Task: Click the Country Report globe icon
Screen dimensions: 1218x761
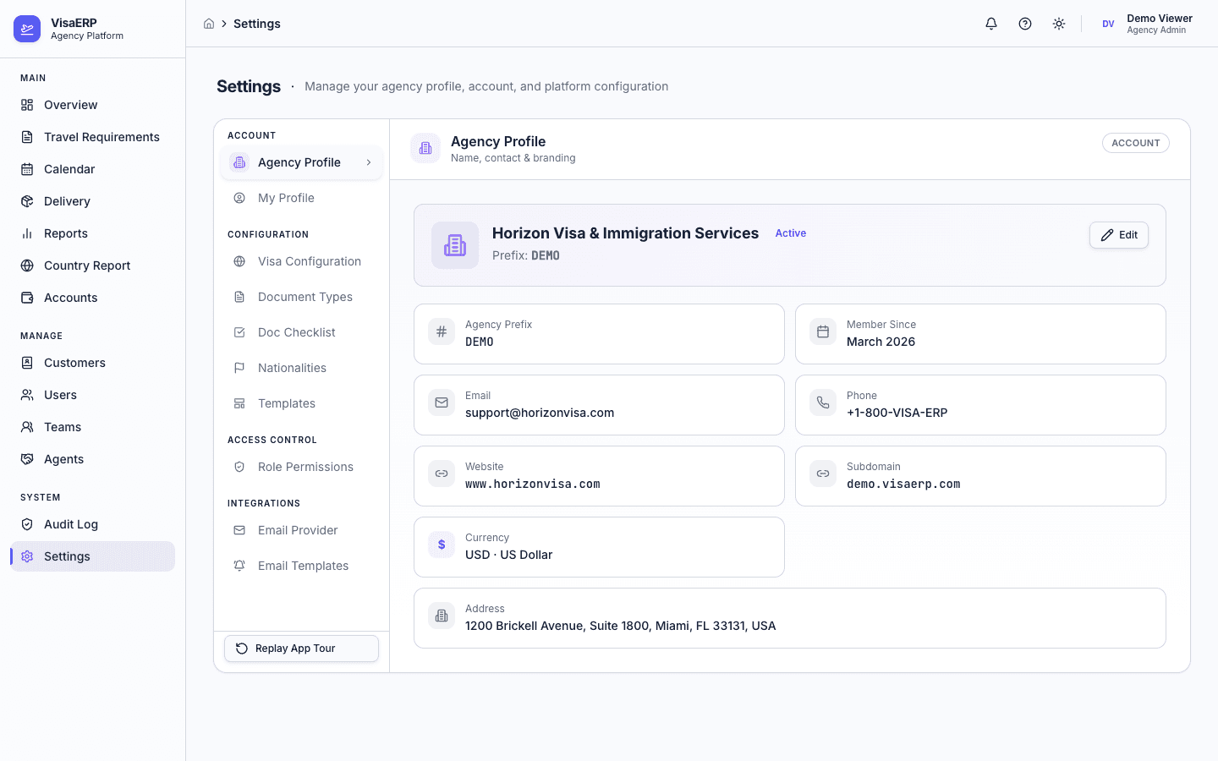Action: pyautogui.click(x=26, y=266)
